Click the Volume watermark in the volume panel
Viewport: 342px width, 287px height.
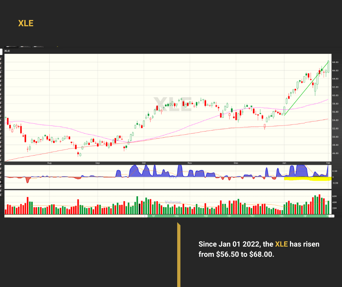172,202
